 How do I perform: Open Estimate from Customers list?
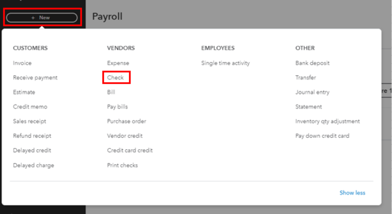point(24,92)
